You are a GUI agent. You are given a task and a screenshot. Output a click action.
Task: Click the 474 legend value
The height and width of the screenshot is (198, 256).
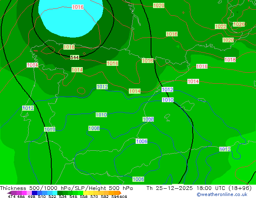(12, 196)
